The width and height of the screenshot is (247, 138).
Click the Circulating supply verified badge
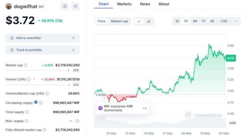pyautogui.click(x=36, y=102)
